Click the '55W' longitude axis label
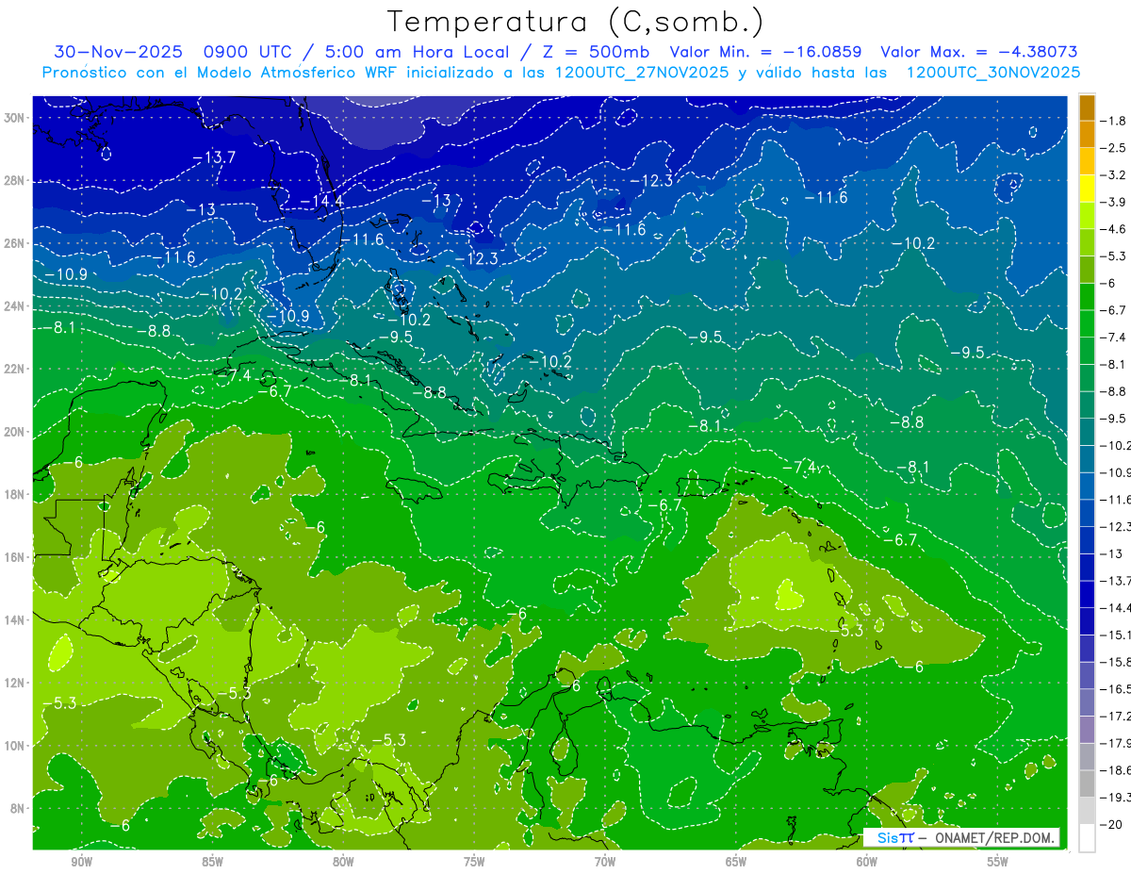This screenshot has height=874, width=1131. 998,862
